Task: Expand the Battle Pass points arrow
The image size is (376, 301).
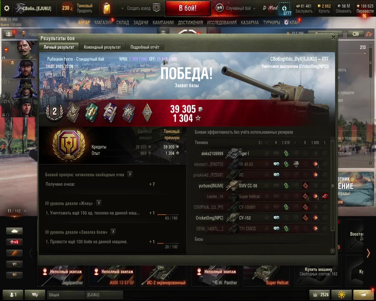Action: click(130, 174)
